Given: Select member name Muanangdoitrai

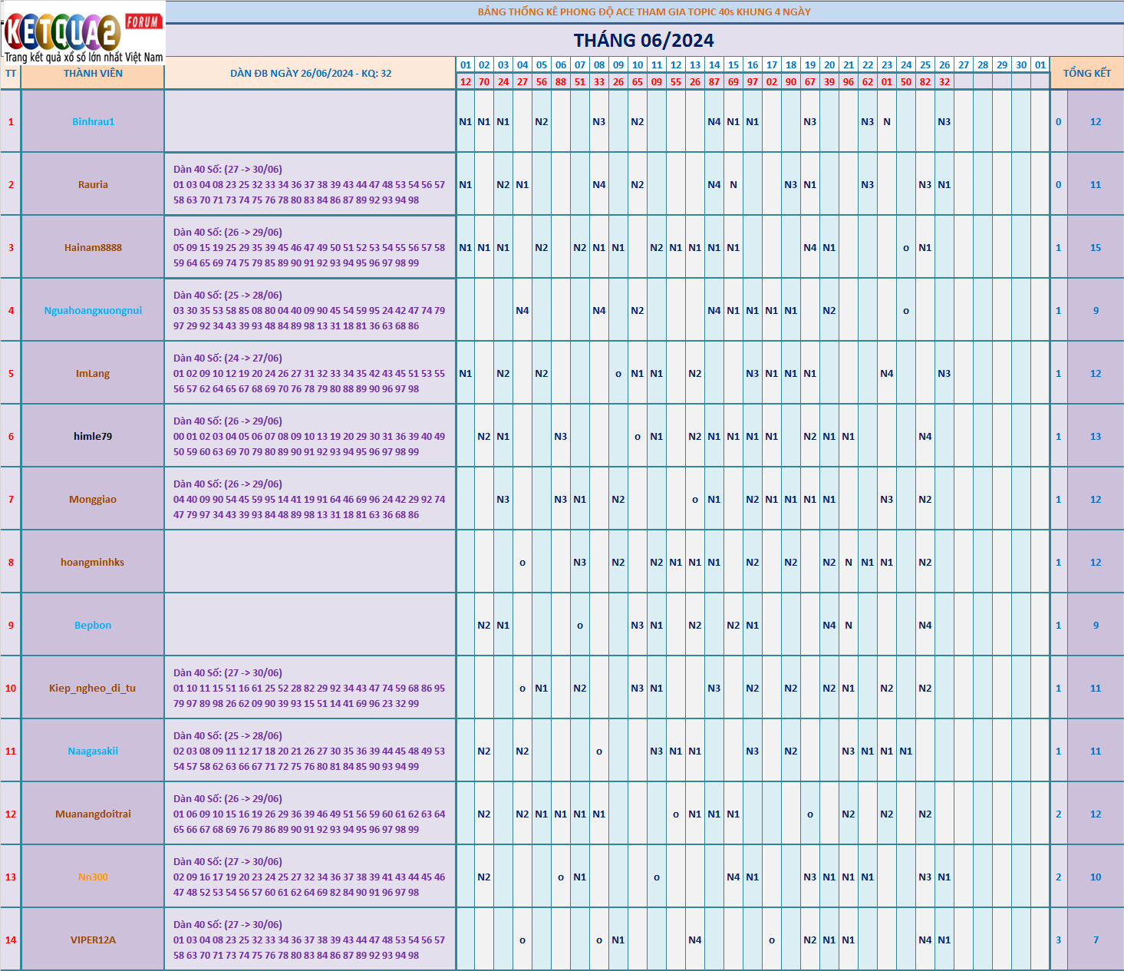Looking at the screenshot, I should click(93, 814).
